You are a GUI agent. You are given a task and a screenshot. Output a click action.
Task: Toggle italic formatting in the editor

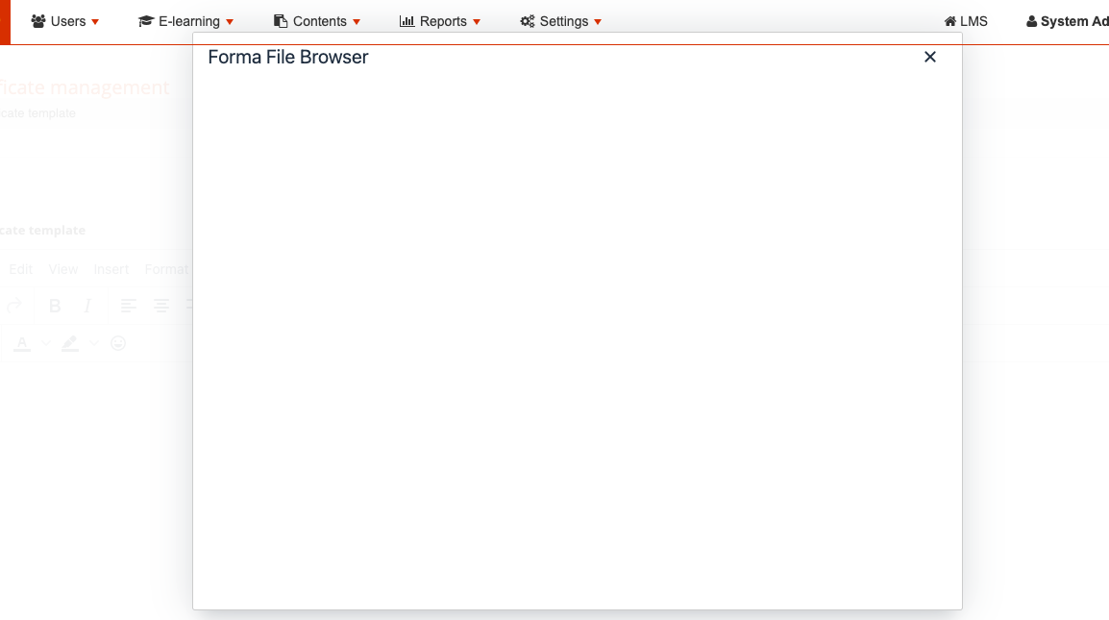(87, 306)
